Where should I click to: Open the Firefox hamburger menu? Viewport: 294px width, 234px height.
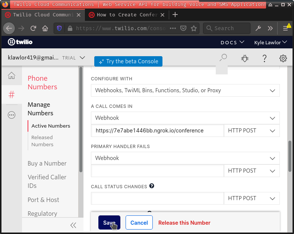[x=285, y=28]
